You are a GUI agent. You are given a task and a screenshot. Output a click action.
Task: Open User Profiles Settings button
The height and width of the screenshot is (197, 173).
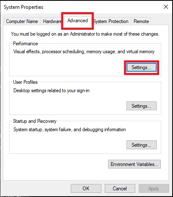click(142, 106)
